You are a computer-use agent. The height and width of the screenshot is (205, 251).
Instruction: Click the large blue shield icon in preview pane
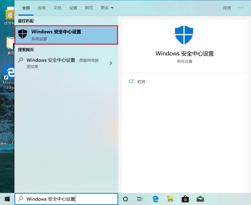pyautogui.click(x=184, y=35)
